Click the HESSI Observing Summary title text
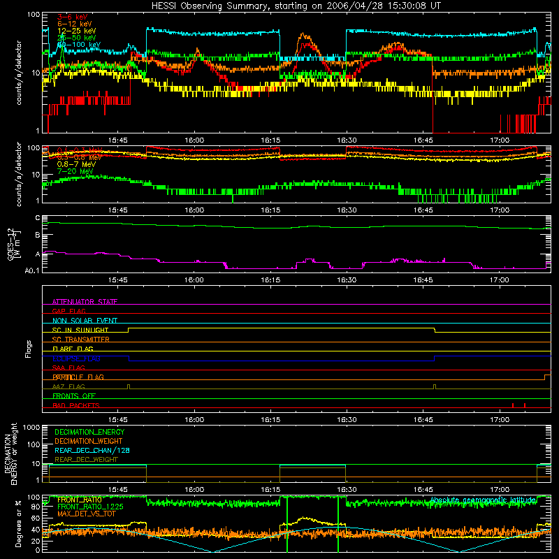559x559 pixels. [296, 6]
